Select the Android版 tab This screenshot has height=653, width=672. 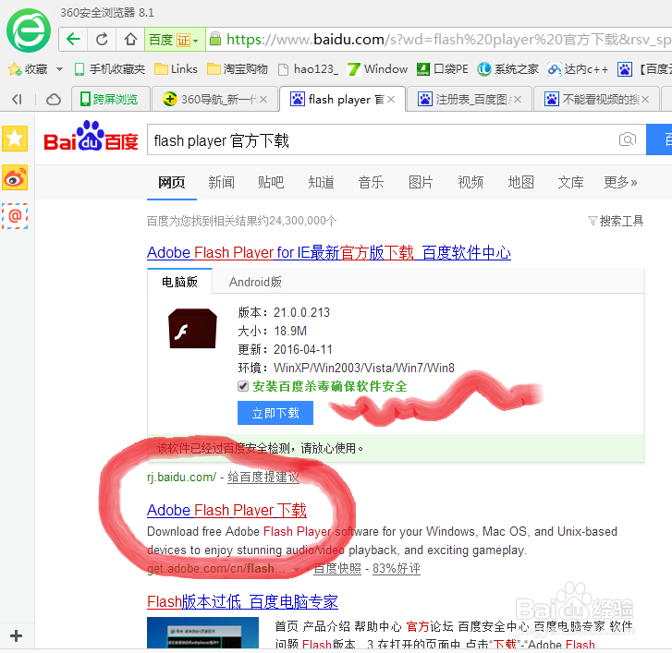tap(255, 282)
